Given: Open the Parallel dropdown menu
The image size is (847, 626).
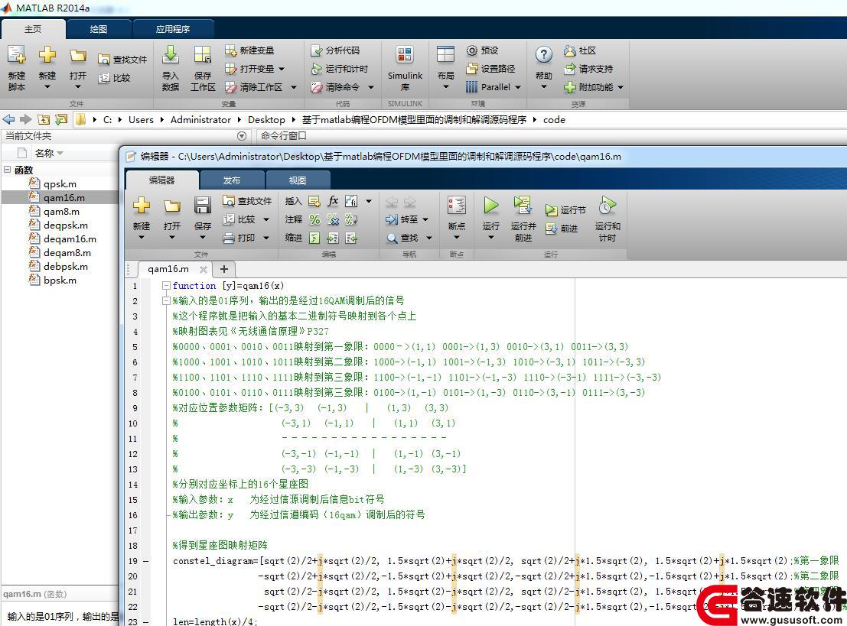Looking at the screenshot, I should click(517, 87).
